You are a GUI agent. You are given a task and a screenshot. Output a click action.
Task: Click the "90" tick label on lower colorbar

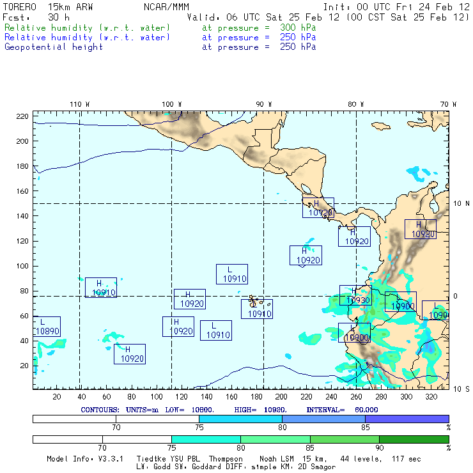click(380, 448)
